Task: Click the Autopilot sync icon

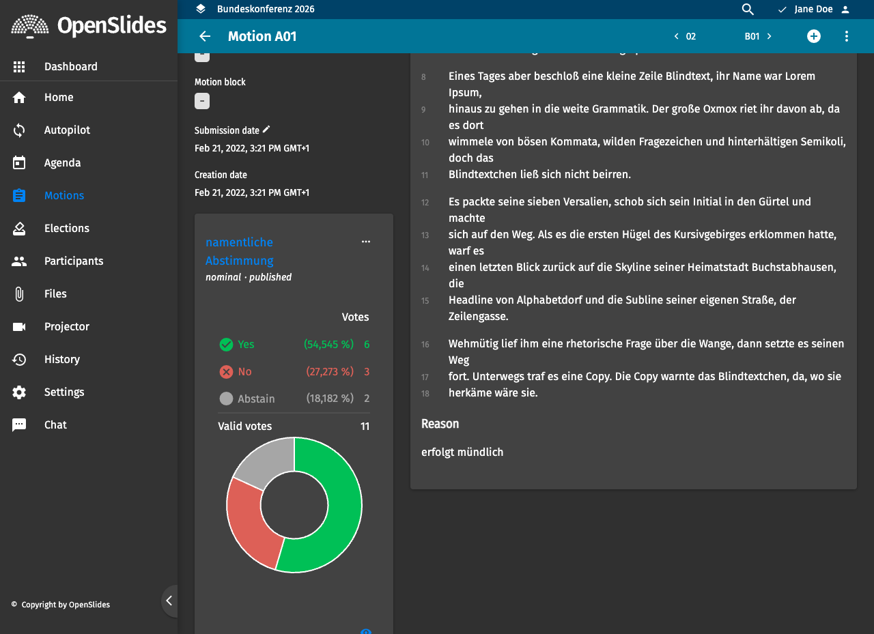Action: tap(19, 130)
